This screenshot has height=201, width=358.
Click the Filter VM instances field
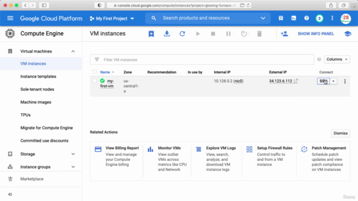202,60
